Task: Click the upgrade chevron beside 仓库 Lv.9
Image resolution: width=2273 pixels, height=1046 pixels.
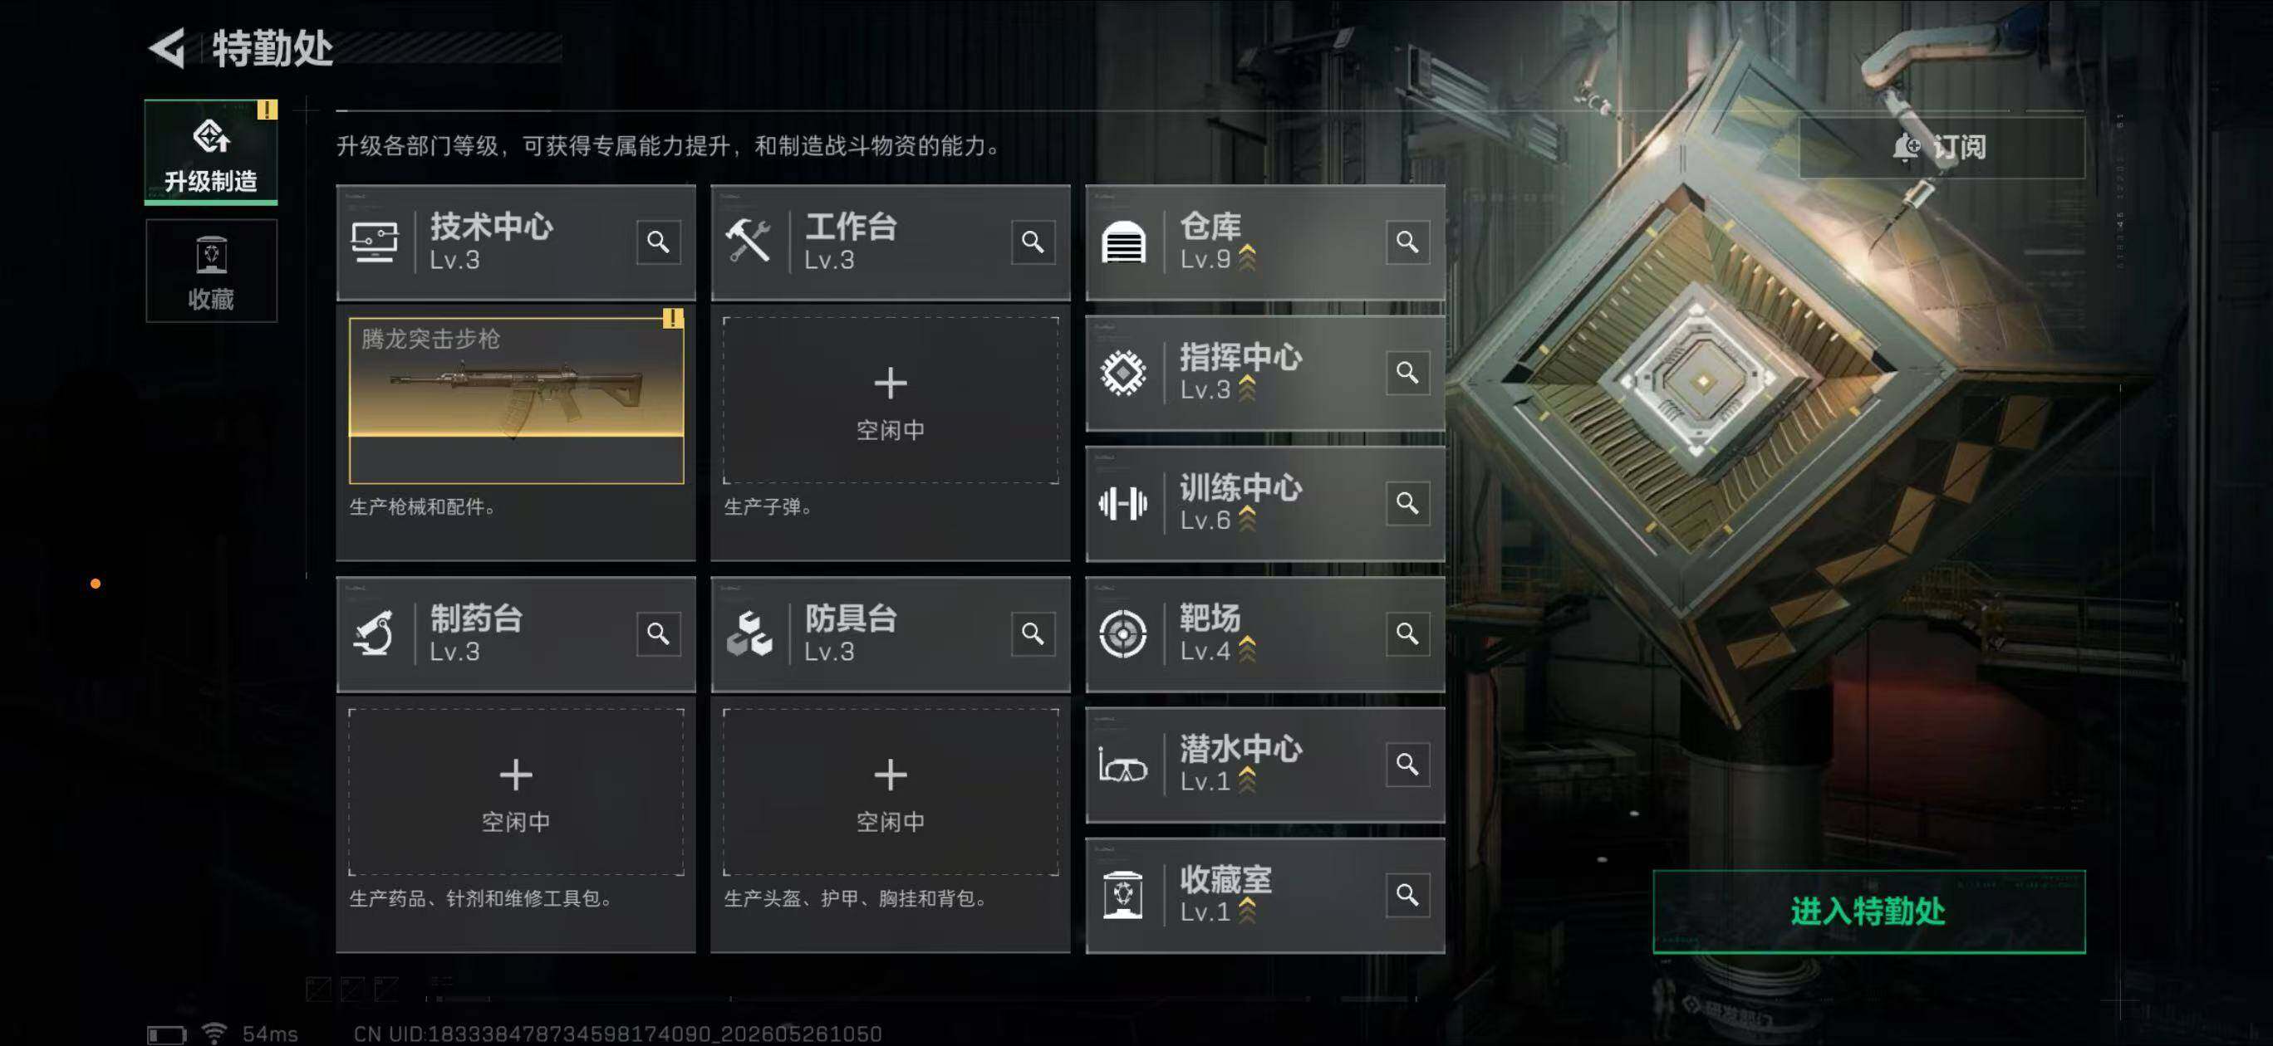Action: 1247,257
